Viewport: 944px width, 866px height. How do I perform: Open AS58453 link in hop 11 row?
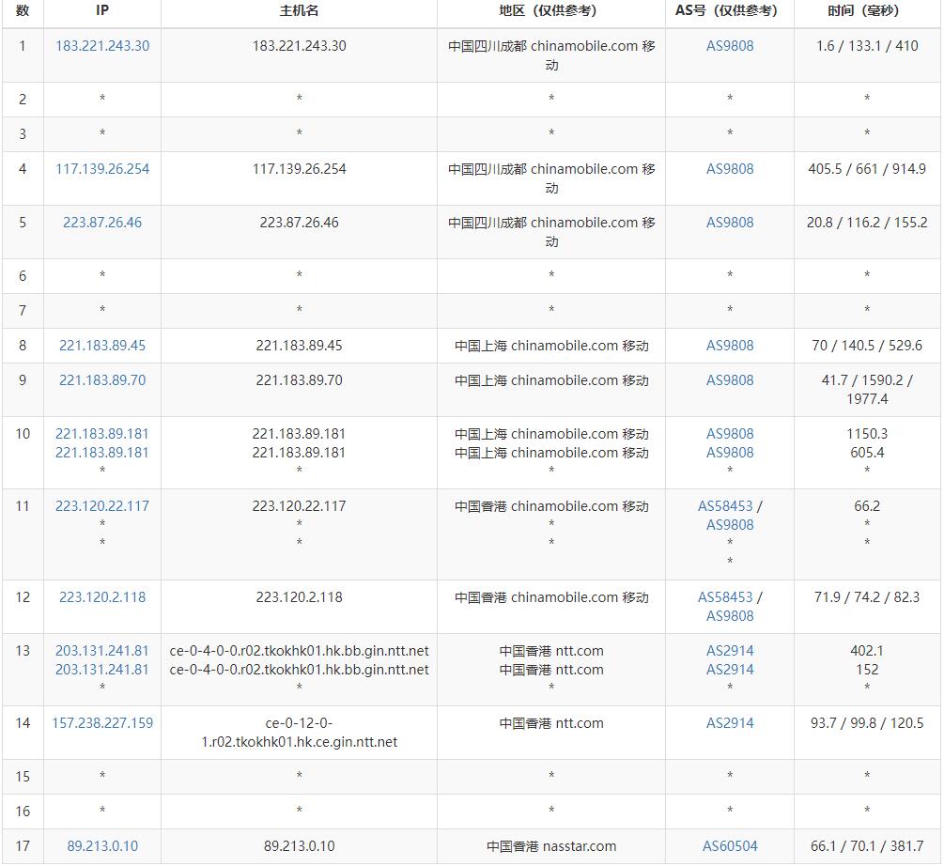point(725,506)
